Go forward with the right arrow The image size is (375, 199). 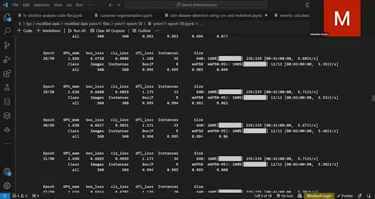119,5
